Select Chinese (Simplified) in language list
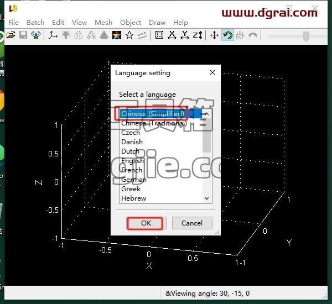The width and height of the screenshot is (332, 304). coord(160,114)
